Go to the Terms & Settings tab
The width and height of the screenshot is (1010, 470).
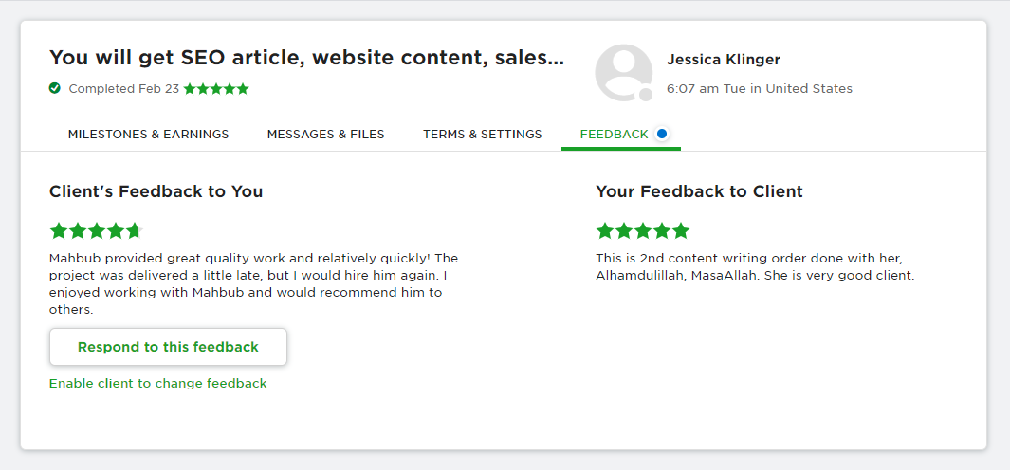482,135
